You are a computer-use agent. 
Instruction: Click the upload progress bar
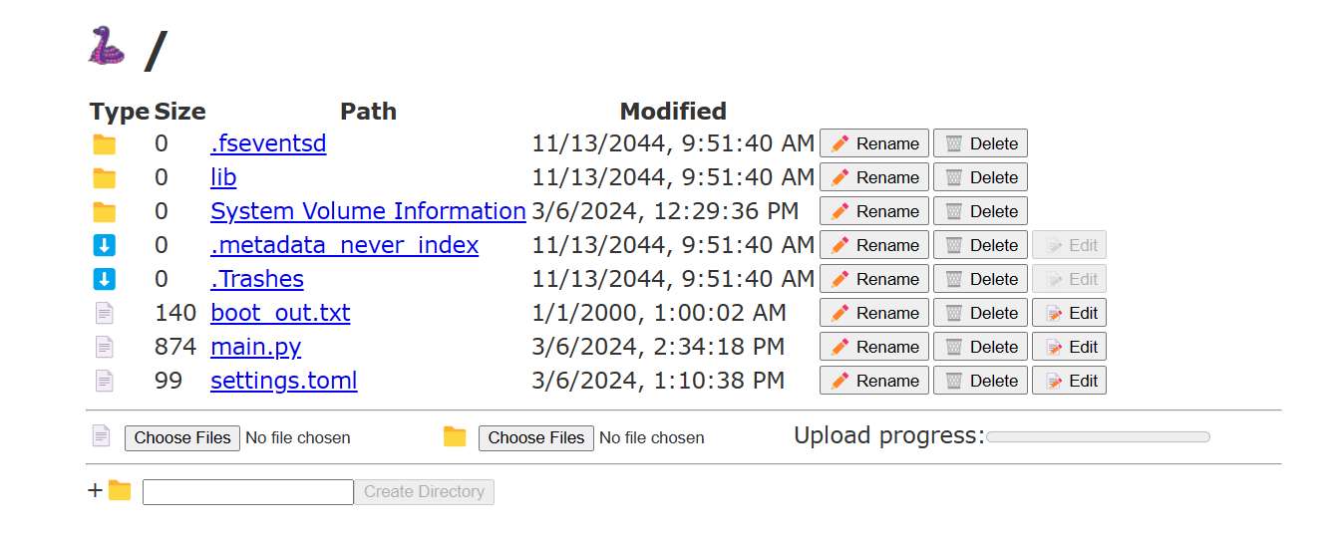click(x=1097, y=436)
